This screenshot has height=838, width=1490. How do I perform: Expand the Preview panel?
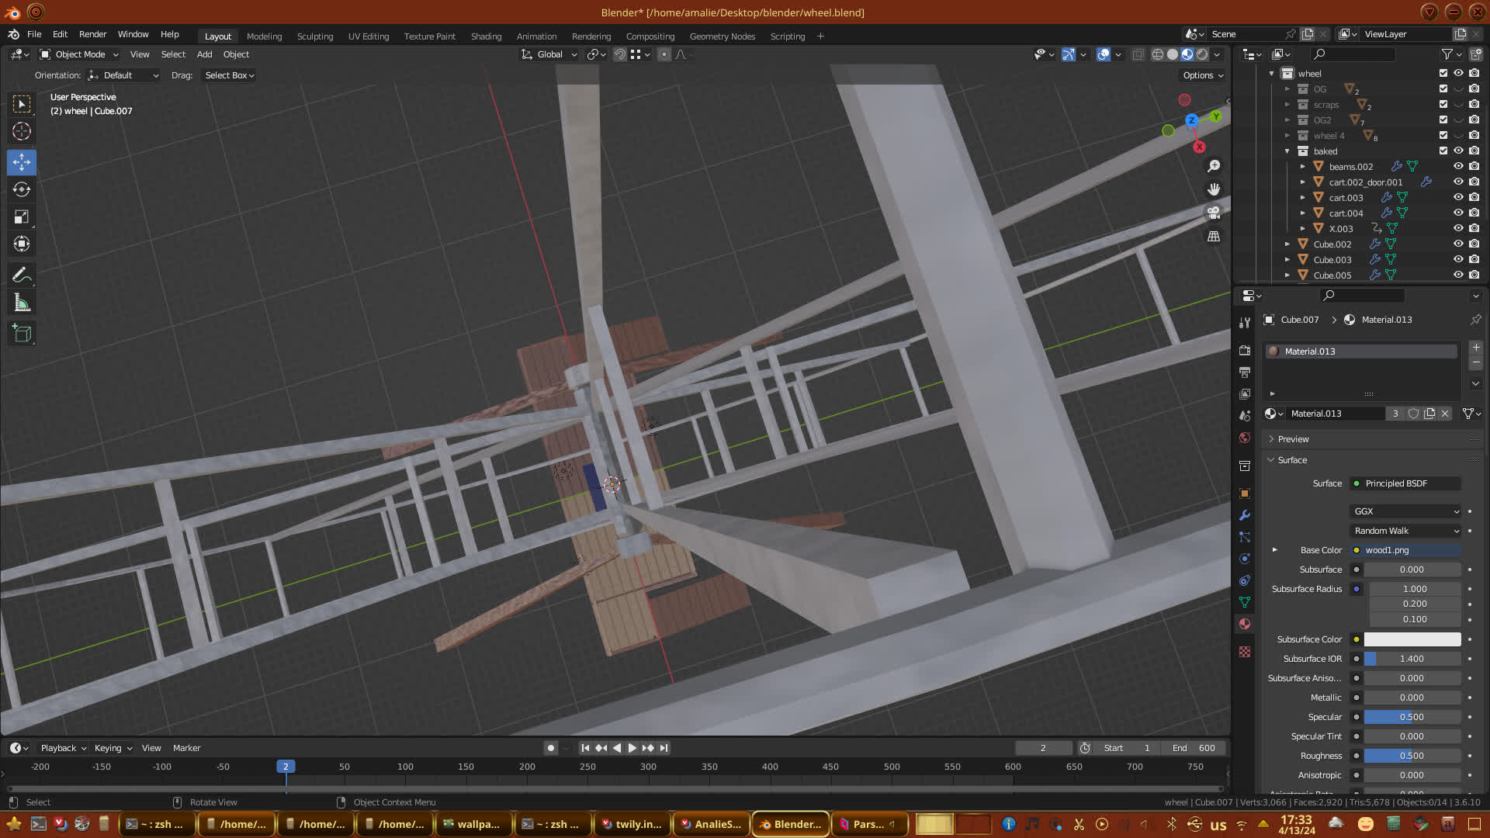pyautogui.click(x=1293, y=439)
